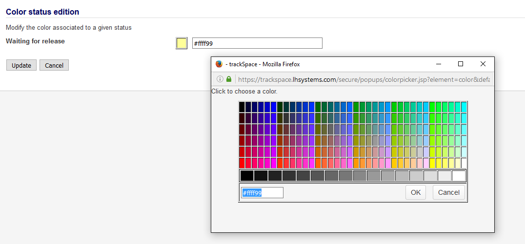Pick the pure red swatch in the color grid

(x=242, y=163)
